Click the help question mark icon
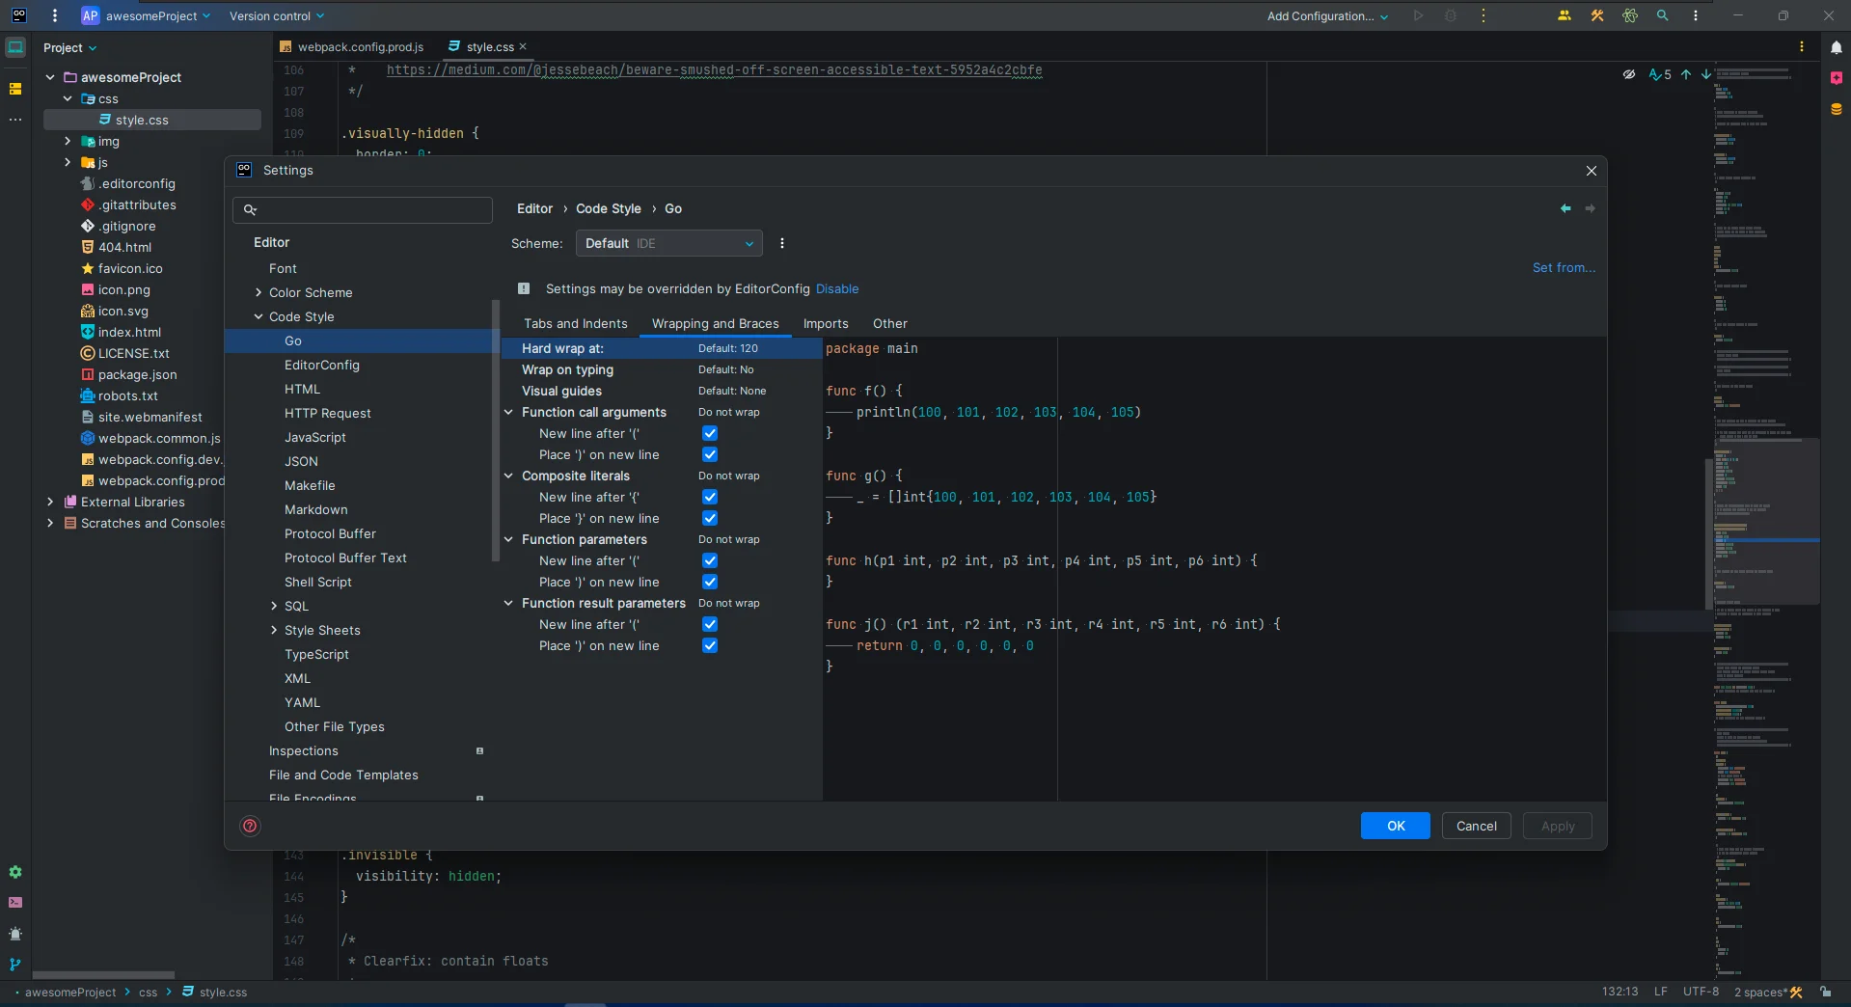This screenshot has width=1851, height=1007. (x=250, y=826)
